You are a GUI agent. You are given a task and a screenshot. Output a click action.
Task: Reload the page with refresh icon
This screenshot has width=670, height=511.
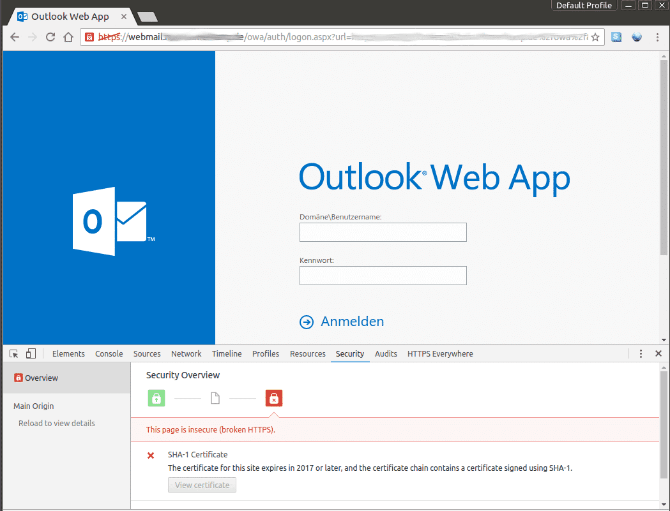[50, 37]
